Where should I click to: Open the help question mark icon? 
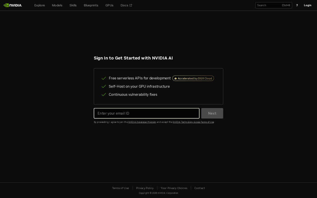point(297,5)
